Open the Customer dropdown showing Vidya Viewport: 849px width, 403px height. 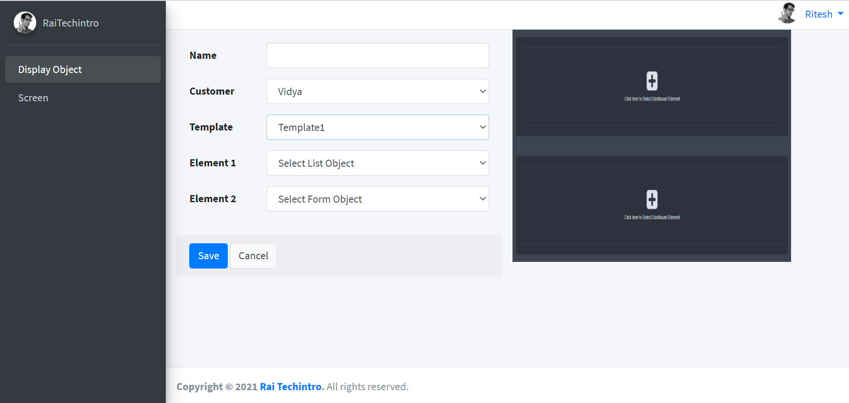click(x=377, y=91)
